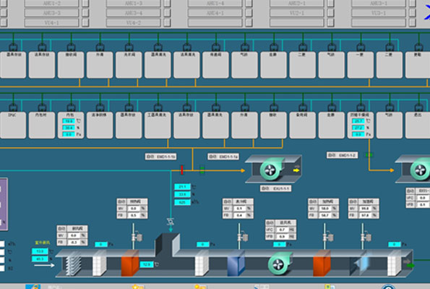
Task: Click the preheating valve actuator icon
Action: 136,236
